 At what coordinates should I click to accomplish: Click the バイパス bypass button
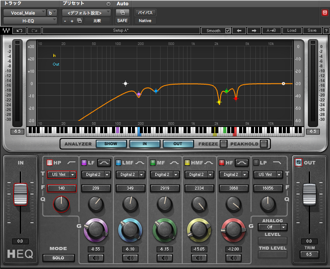145,13
